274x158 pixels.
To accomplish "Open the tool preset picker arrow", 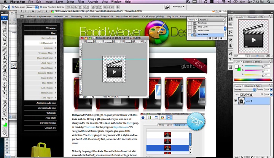I will tap(8, 7).
